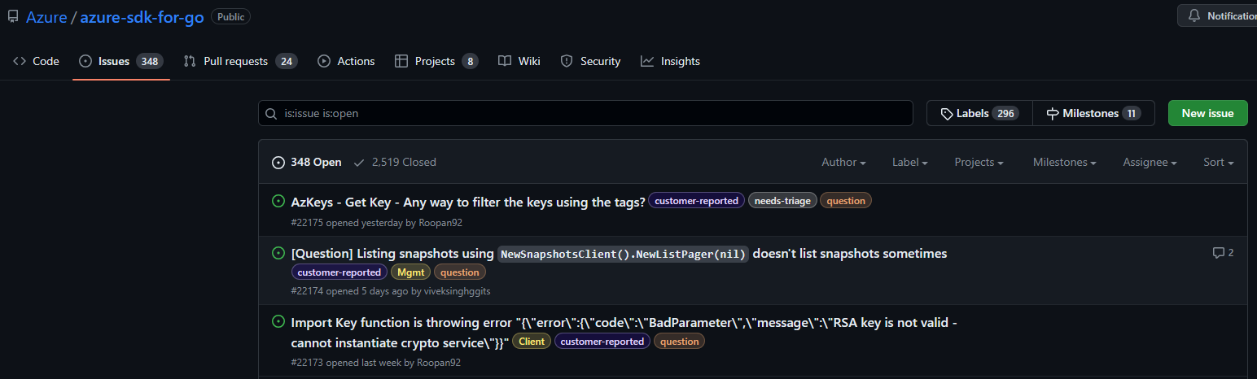This screenshot has width=1257, height=379.
Task: Open author Roopan92 on issue #22173
Action: [x=439, y=363]
